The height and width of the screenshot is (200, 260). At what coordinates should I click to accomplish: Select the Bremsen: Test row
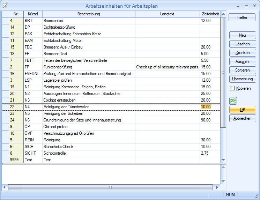pos(111,54)
